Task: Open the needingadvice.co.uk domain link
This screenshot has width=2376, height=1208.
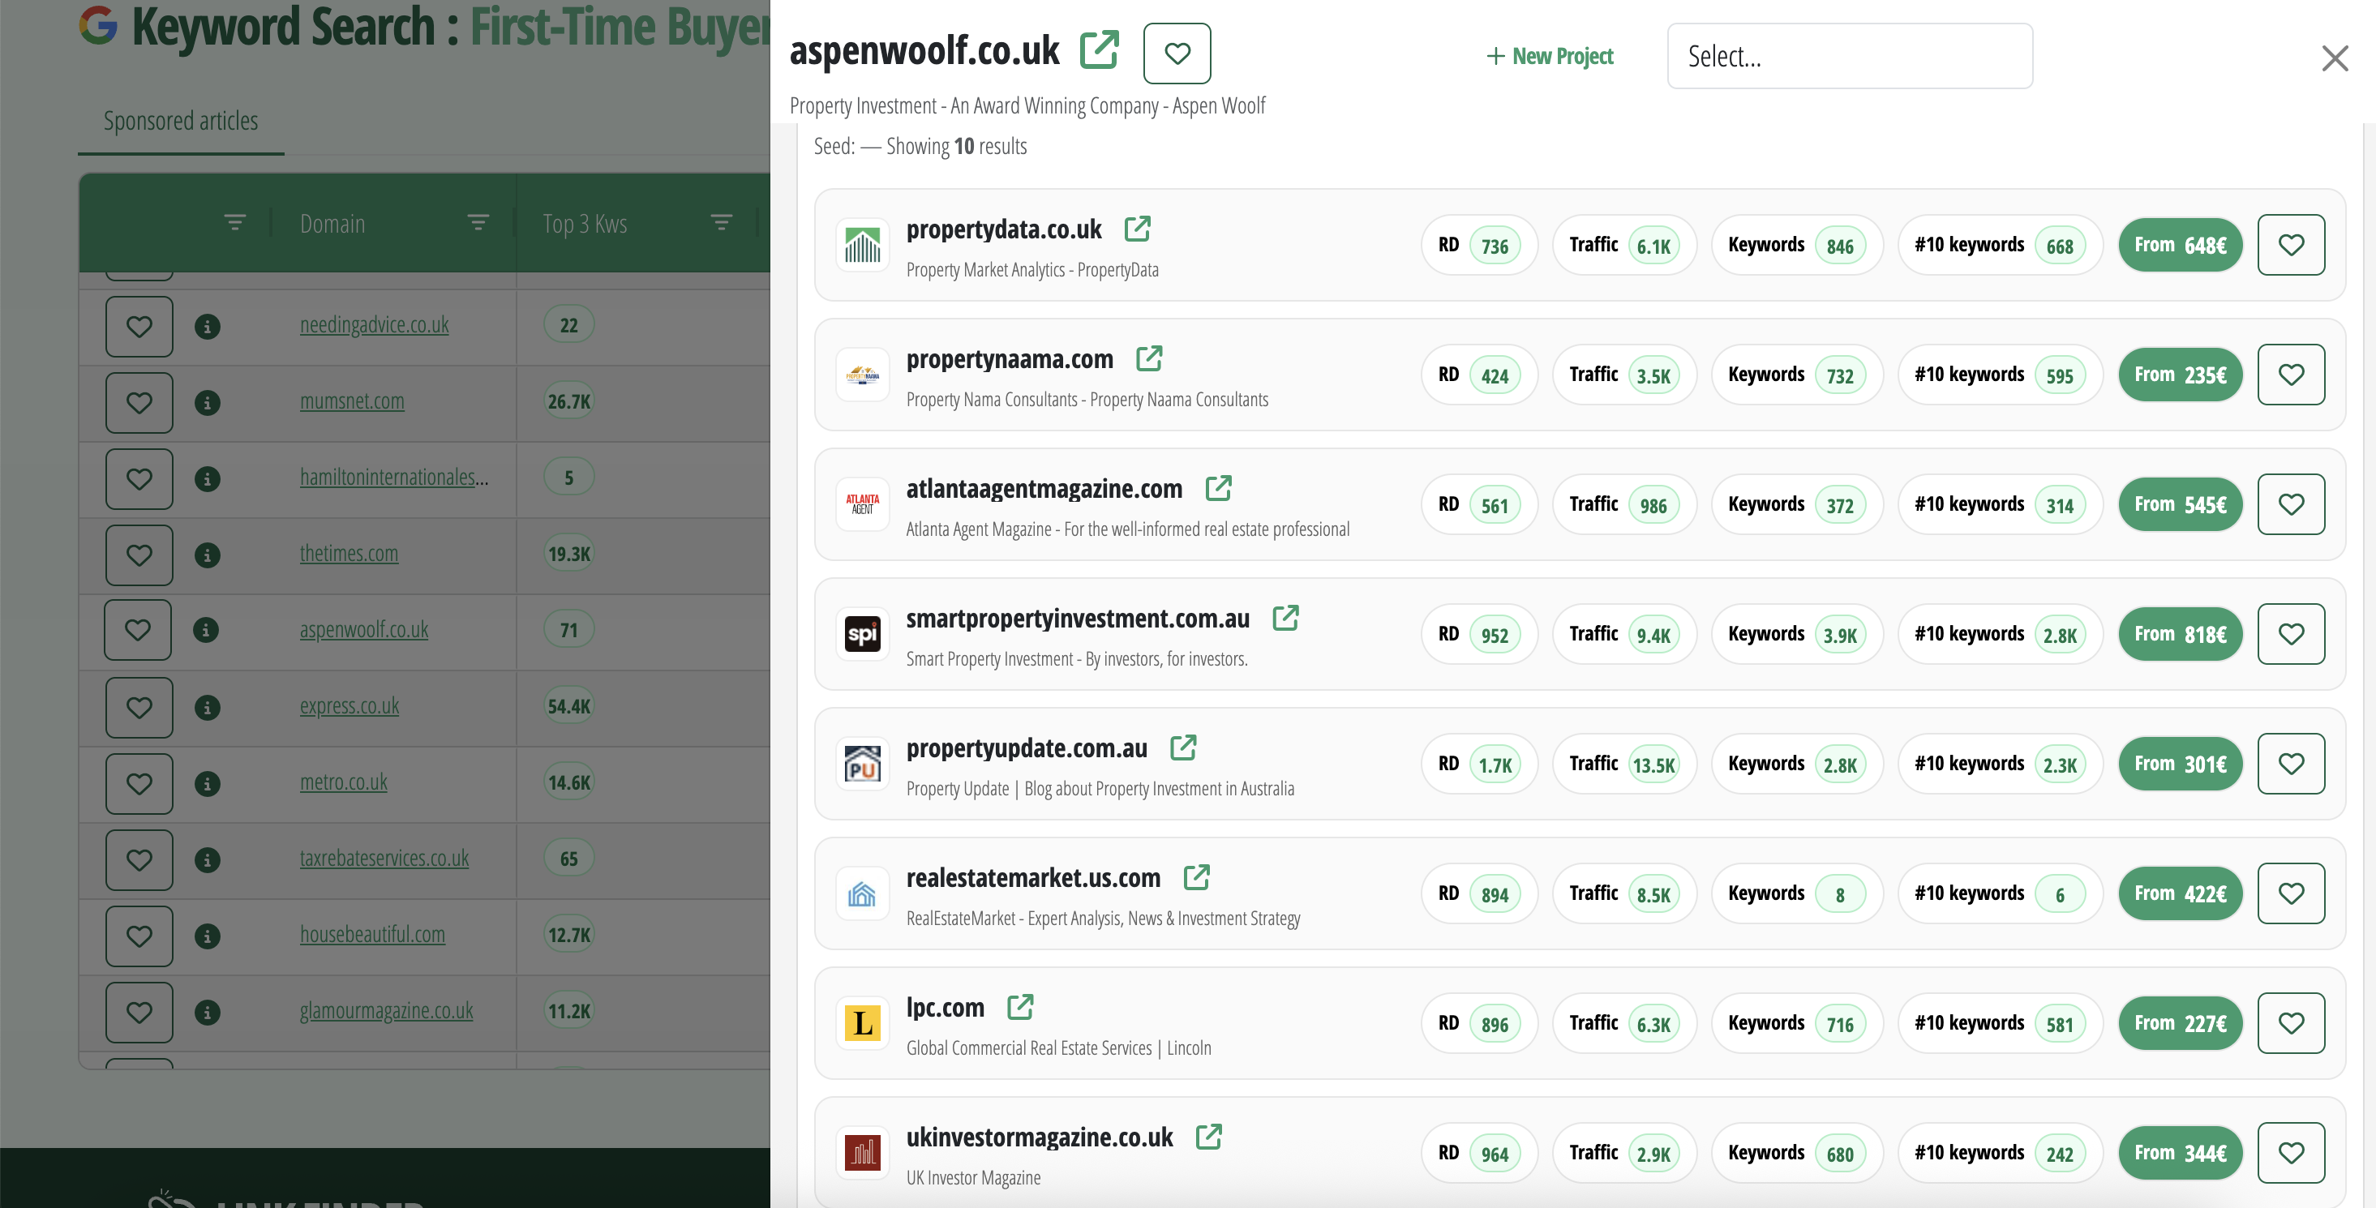Action: [x=375, y=324]
